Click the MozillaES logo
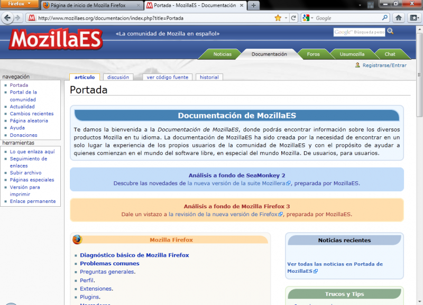 pos(56,40)
